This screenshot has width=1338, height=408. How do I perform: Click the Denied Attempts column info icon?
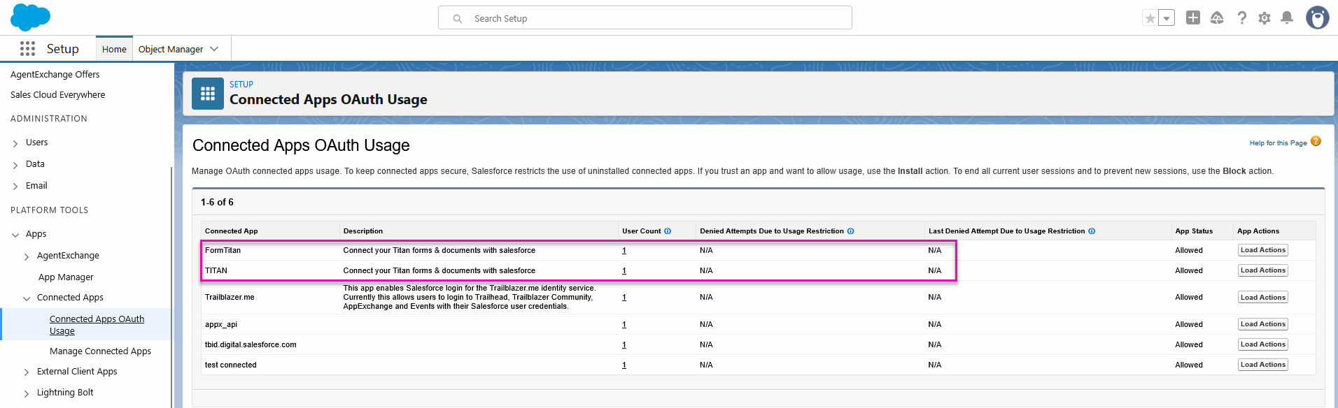pos(850,231)
